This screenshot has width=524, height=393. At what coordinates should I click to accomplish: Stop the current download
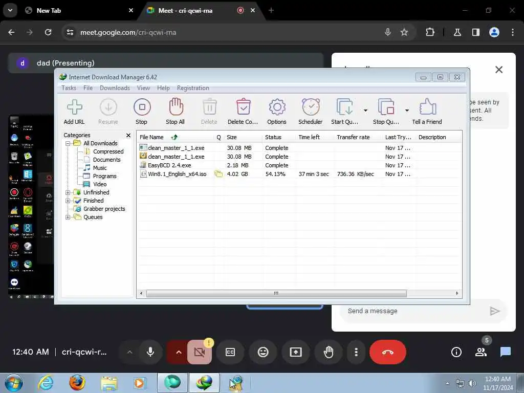[142, 107]
